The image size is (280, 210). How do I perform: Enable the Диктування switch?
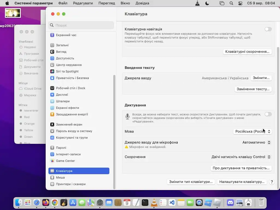coord(268,114)
